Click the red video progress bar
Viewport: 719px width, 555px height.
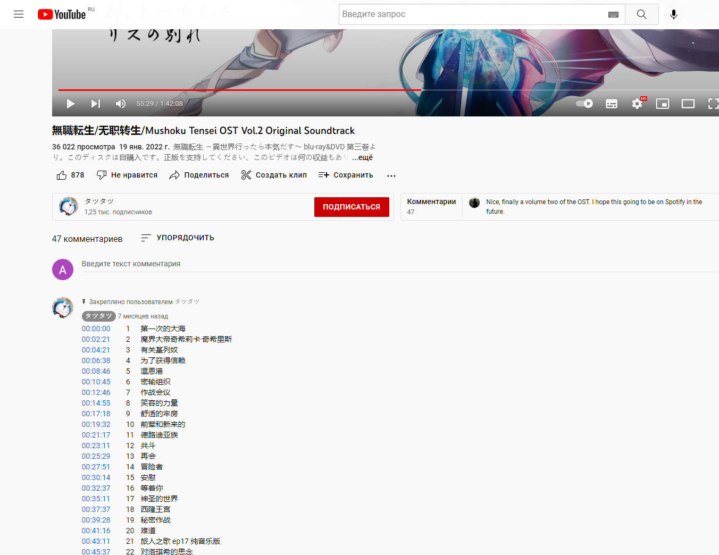[239, 90]
